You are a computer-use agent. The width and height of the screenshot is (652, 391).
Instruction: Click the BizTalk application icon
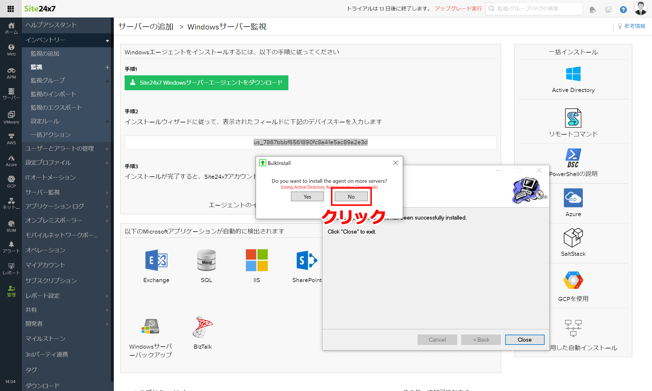point(203,327)
